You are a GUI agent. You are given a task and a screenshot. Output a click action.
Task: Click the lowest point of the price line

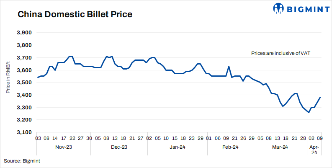tap(309, 112)
